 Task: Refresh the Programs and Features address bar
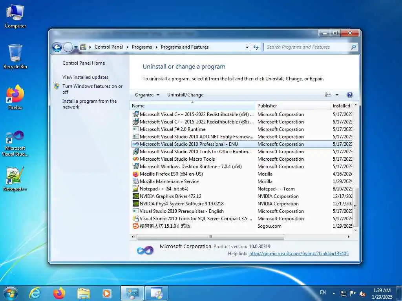tap(256, 47)
